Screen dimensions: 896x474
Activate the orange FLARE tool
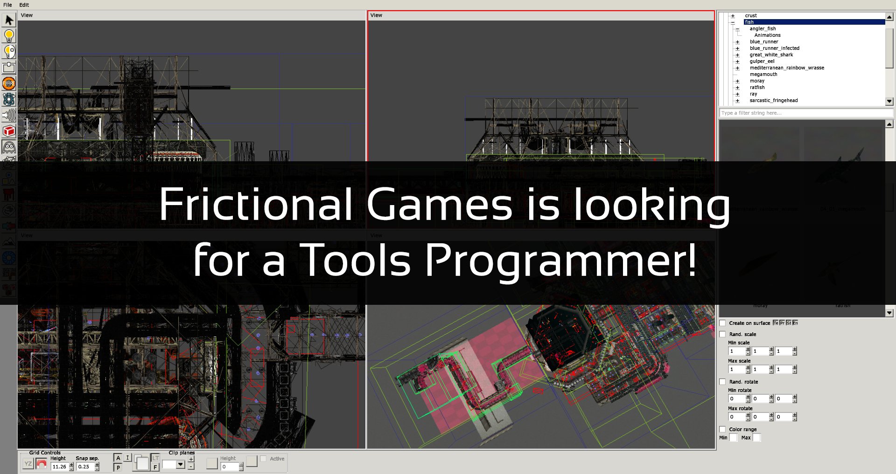(9, 83)
